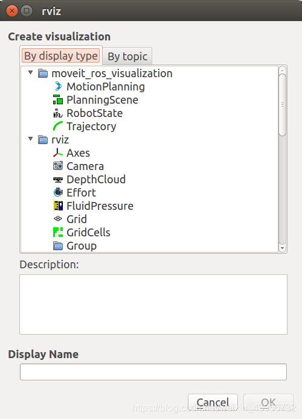
Task: Click the moveit_ros_visualization label
Action: click(112, 74)
